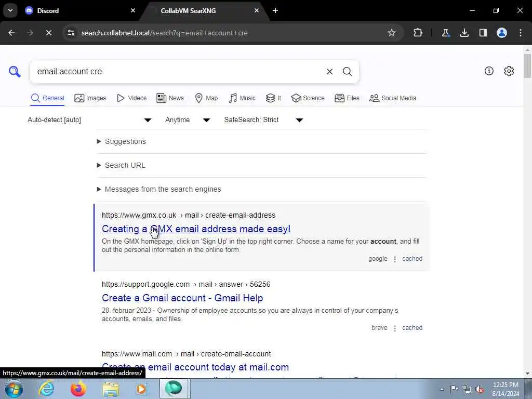Clear the search query with the X
This screenshot has height=399, width=532.
[329, 72]
